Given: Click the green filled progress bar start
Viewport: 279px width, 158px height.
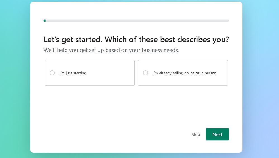Looking at the screenshot, I should click(45, 21).
